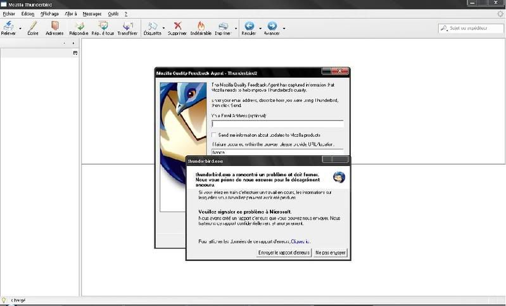Open the Édition menu
This screenshot has width=506, height=306.
pos(28,14)
